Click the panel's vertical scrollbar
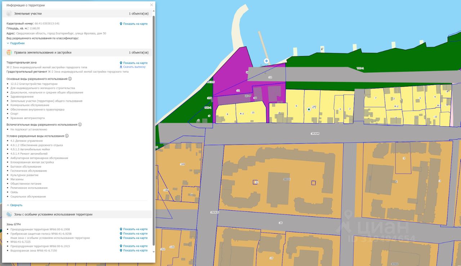461x266 pixels. (154, 129)
